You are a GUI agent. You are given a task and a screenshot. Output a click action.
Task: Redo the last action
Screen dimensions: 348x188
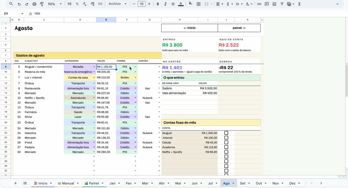[x=27, y=4]
